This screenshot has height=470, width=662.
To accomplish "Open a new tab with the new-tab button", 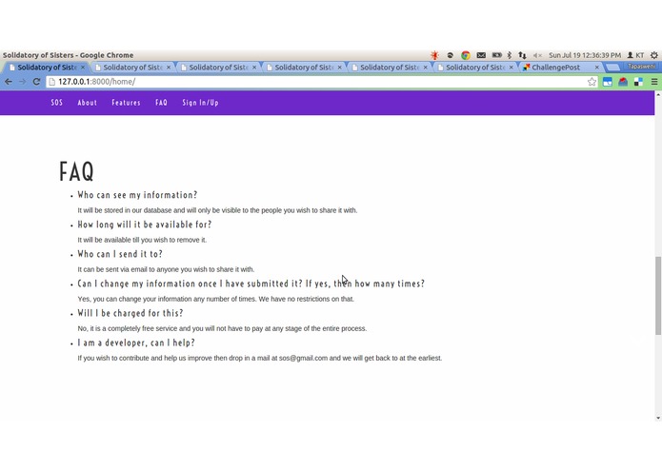I will pos(612,67).
